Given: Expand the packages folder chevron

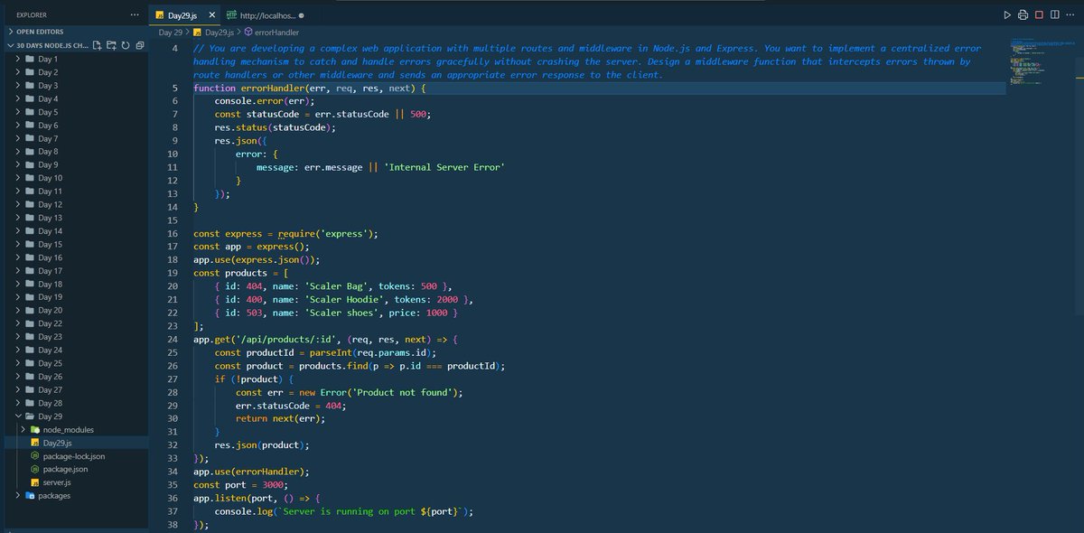Looking at the screenshot, I should point(18,496).
